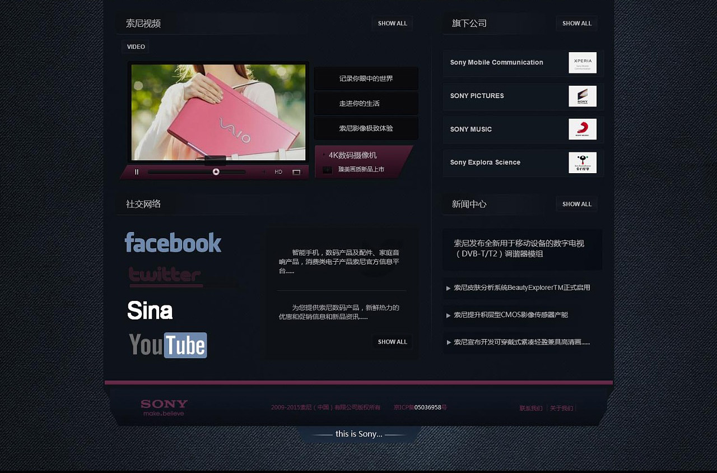Click the Sony Pictures logo icon

tap(583, 96)
